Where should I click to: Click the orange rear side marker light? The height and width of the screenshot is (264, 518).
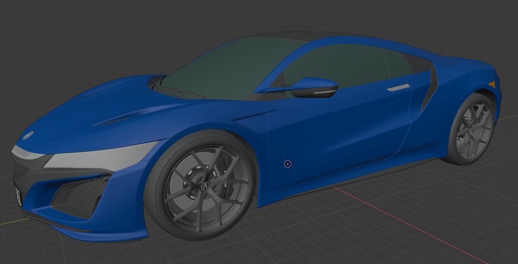click(492, 84)
